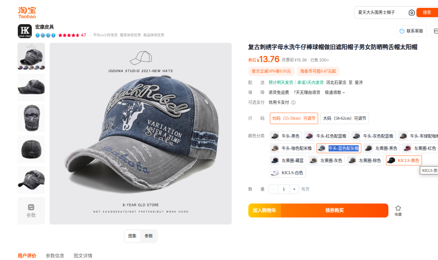Expand the 极速退款 guarantee dropdown

tap(335, 92)
